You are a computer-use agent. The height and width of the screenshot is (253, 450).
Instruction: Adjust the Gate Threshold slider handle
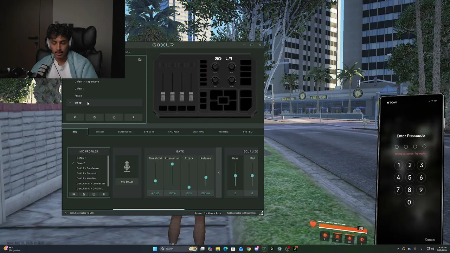[x=155, y=181]
